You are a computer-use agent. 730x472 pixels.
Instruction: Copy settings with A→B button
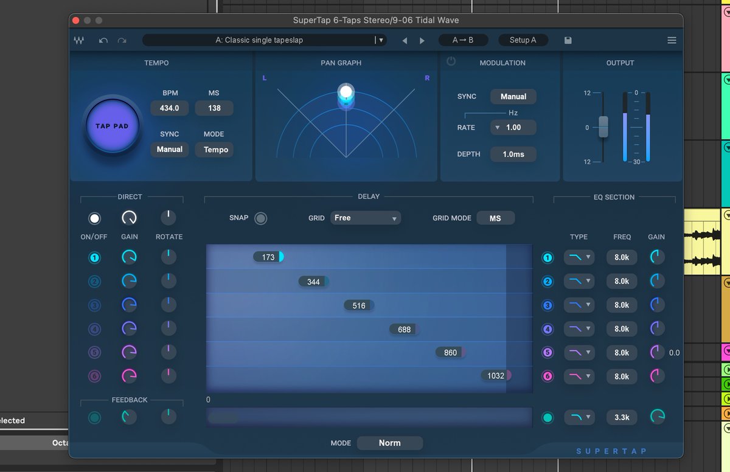pyautogui.click(x=463, y=40)
